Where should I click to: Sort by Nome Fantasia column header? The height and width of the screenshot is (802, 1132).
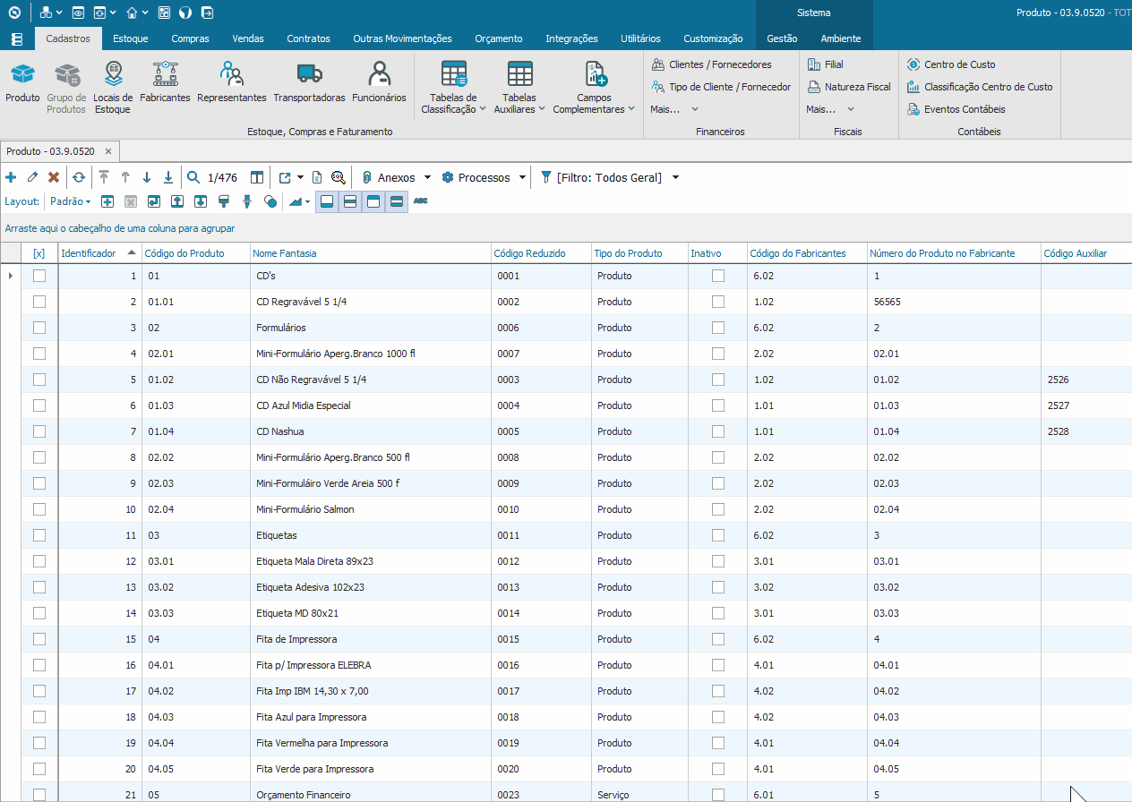coord(287,253)
